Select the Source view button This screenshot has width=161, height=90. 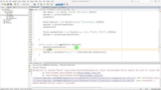31,9
